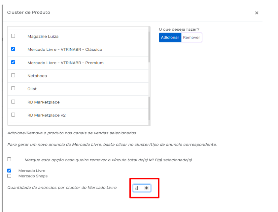
Task: Focus the quantity of ads input field
Action: (x=142, y=188)
